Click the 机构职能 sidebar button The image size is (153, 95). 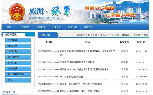tap(18, 40)
